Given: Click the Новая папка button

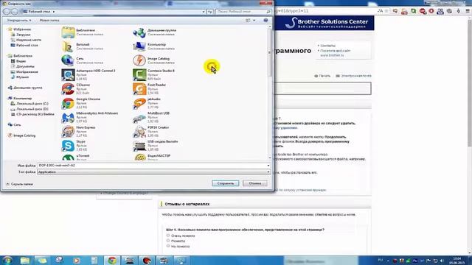Looking at the screenshot, I should pos(49,20).
